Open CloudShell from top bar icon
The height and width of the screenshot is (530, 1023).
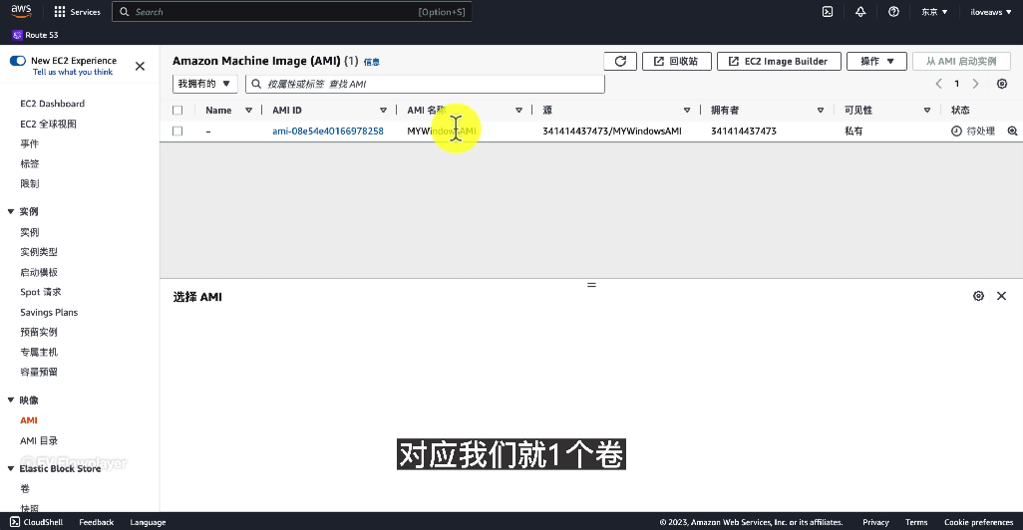tap(828, 12)
